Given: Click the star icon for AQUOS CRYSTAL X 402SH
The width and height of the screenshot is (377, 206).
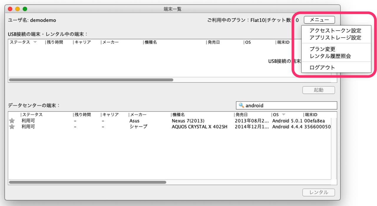Looking at the screenshot, I should click(x=12, y=127).
